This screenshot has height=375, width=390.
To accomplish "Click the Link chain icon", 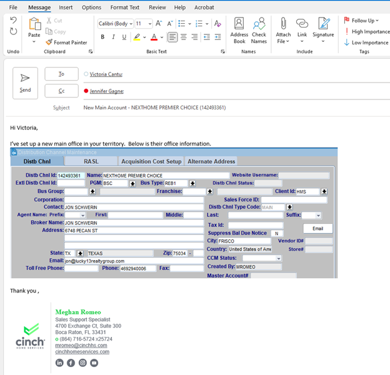I will point(302,24).
